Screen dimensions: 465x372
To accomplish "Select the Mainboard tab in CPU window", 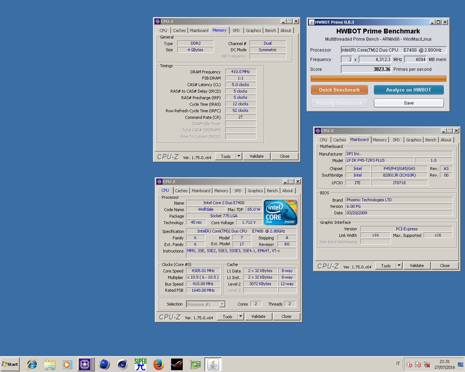I will [201, 191].
